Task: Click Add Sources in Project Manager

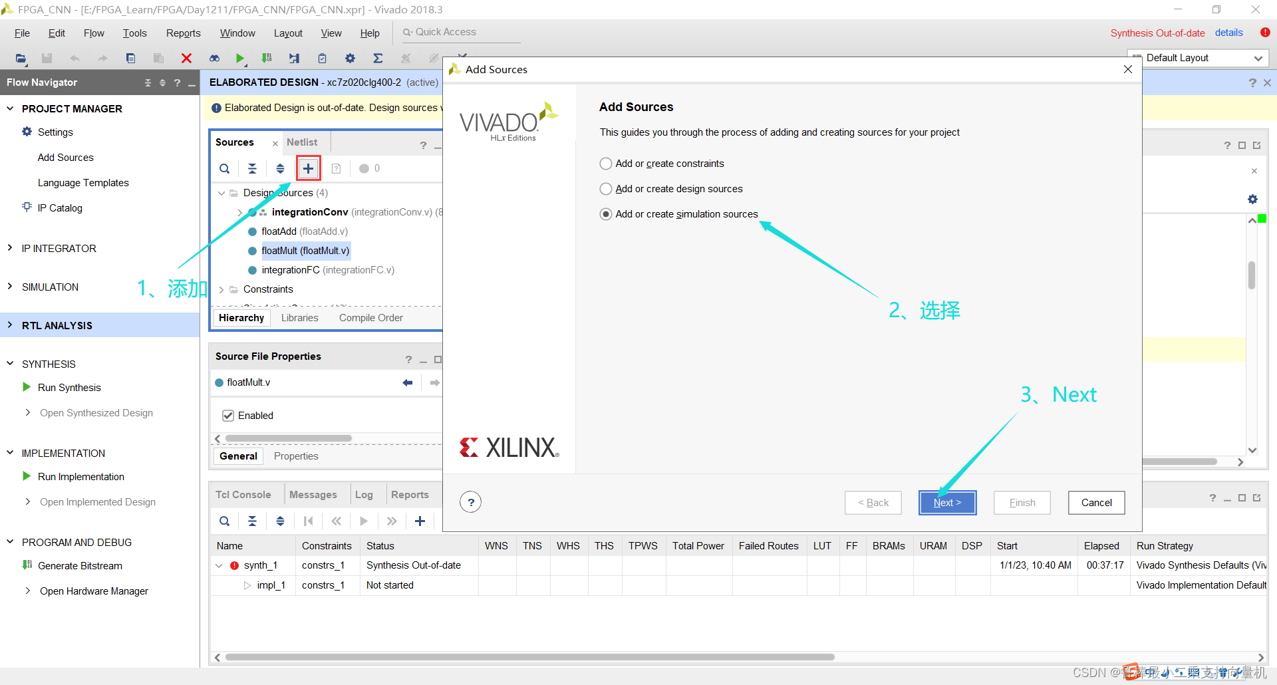Action: 66,158
